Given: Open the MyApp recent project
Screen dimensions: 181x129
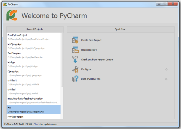Looking at the screenshot, I should click(x=33, y=64).
